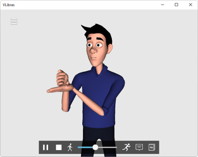The height and width of the screenshot is (157, 198).
Task: Click the avatar's visible ear
Action: pyautogui.click(x=110, y=49)
